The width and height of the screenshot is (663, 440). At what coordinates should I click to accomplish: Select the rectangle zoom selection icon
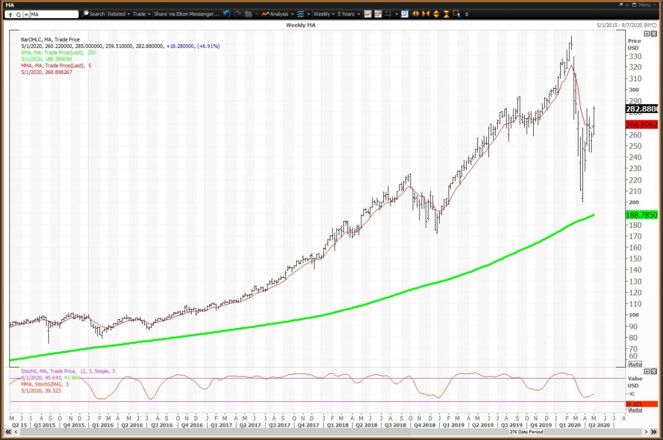coord(457,14)
